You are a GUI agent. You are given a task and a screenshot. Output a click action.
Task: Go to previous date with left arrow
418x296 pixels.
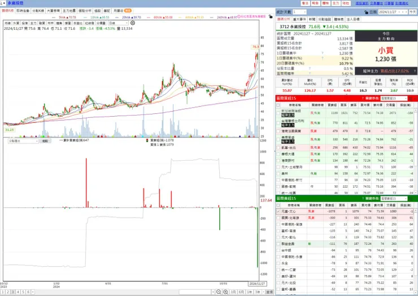point(403,12)
